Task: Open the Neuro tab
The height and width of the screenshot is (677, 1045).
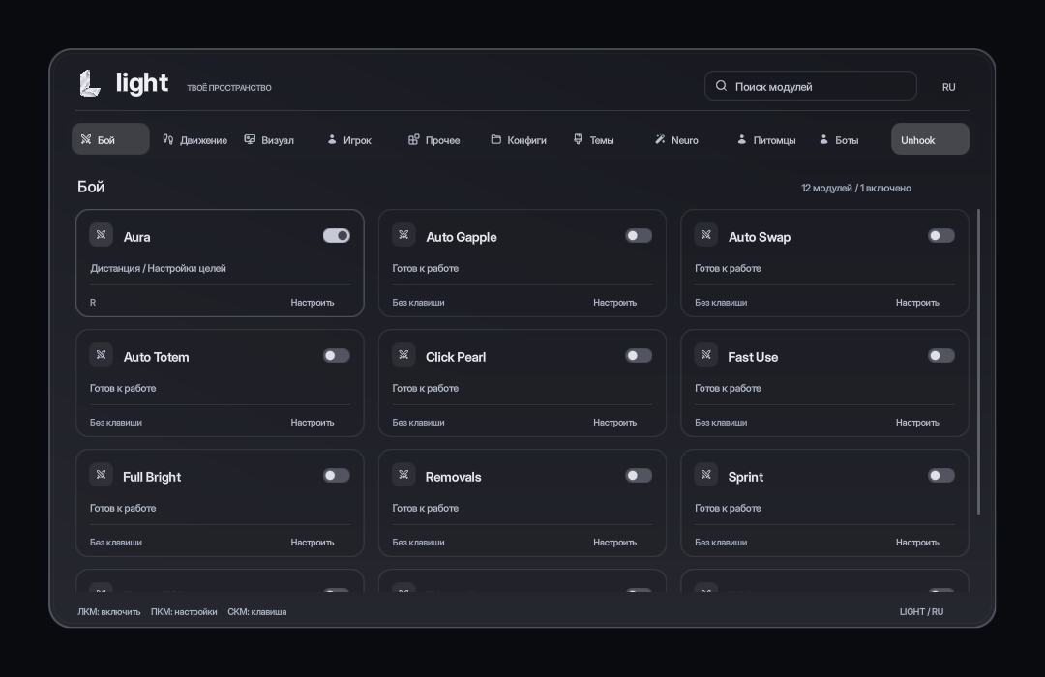Action: tap(676, 140)
